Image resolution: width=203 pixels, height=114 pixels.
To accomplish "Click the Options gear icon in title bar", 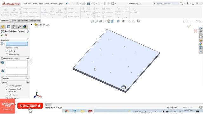I will tap(113, 3).
